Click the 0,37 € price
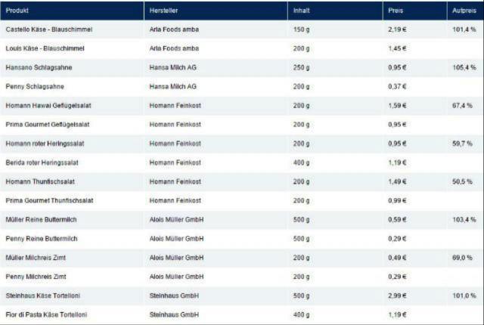 click(x=397, y=87)
